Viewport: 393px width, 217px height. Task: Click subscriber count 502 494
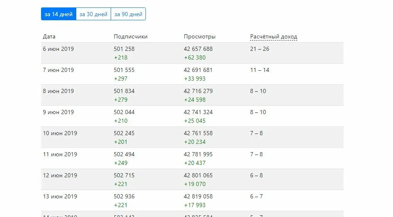pos(124,154)
